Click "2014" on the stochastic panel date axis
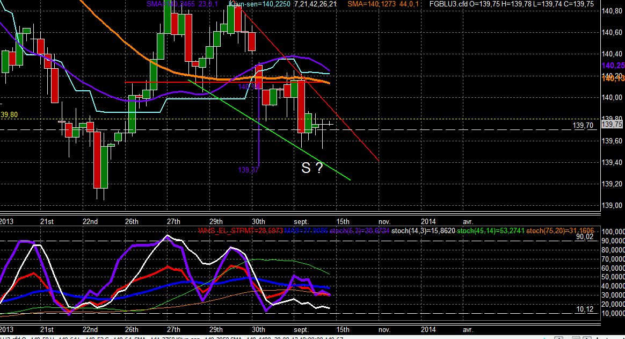This screenshot has width=625, height=339. [x=428, y=330]
